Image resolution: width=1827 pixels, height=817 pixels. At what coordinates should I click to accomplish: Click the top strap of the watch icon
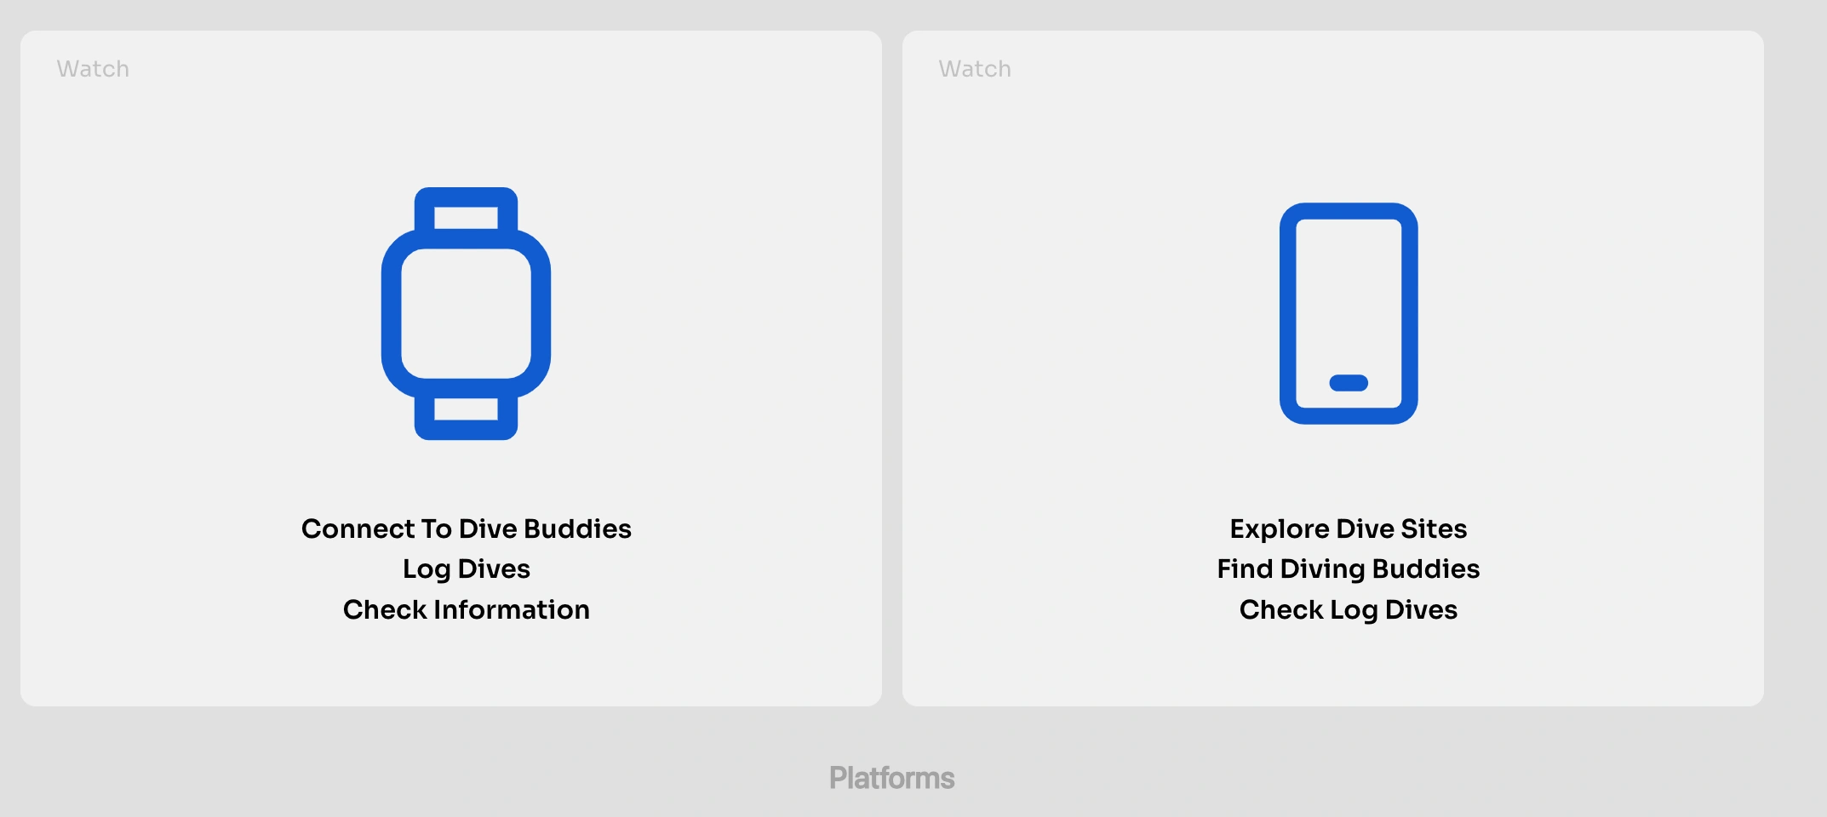(x=466, y=209)
